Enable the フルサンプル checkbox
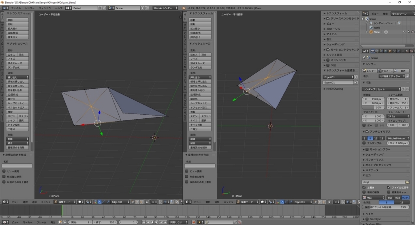 pos(364,143)
